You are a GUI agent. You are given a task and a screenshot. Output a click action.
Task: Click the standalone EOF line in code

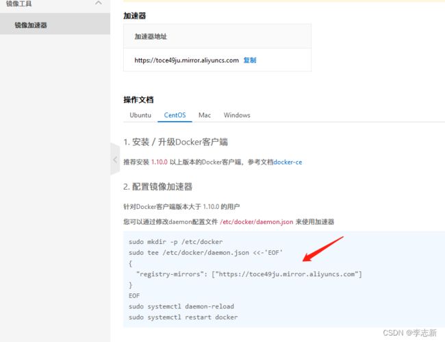coord(134,295)
